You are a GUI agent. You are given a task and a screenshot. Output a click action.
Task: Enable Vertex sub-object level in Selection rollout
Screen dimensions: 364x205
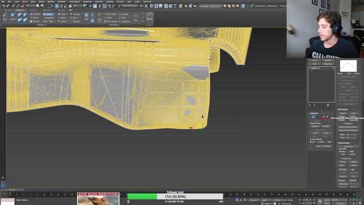[313, 117]
